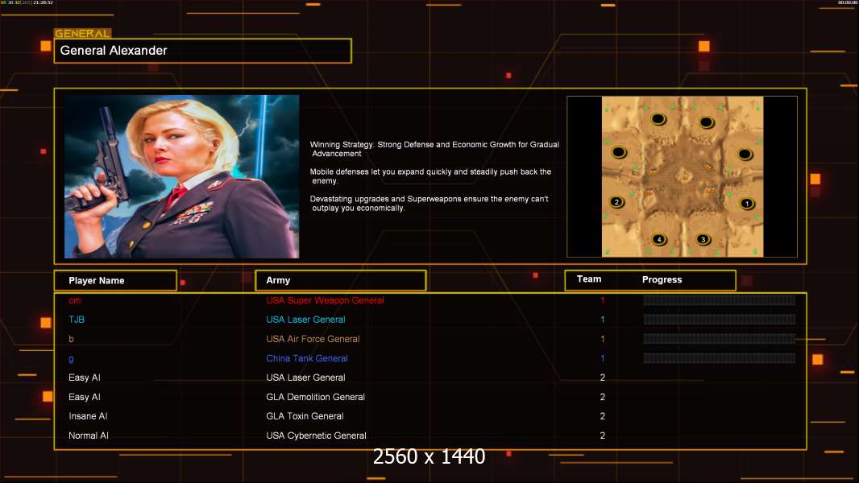Click the loading progress bar for player g

coord(719,358)
